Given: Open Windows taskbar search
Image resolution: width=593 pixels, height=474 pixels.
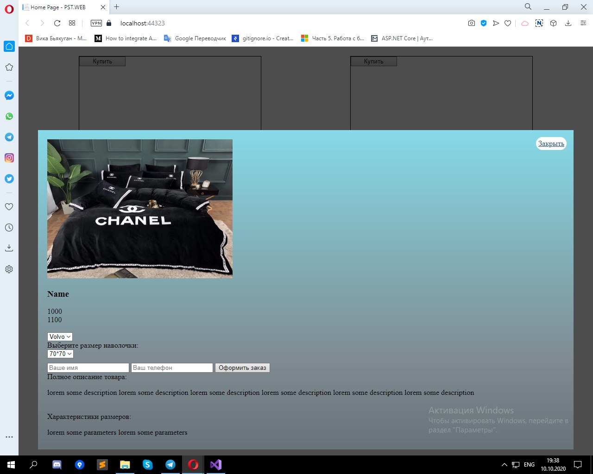Looking at the screenshot, I should pyautogui.click(x=33, y=464).
